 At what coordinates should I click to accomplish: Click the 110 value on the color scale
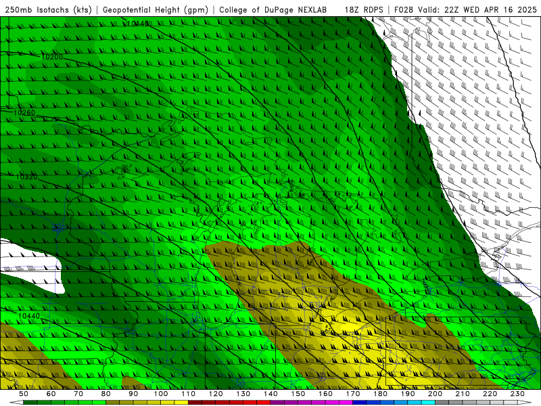[x=189, y=394]
